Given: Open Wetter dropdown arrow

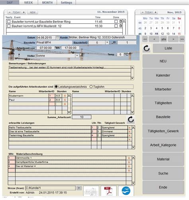Looking at the screenshot, I should (x=77, y=56).
